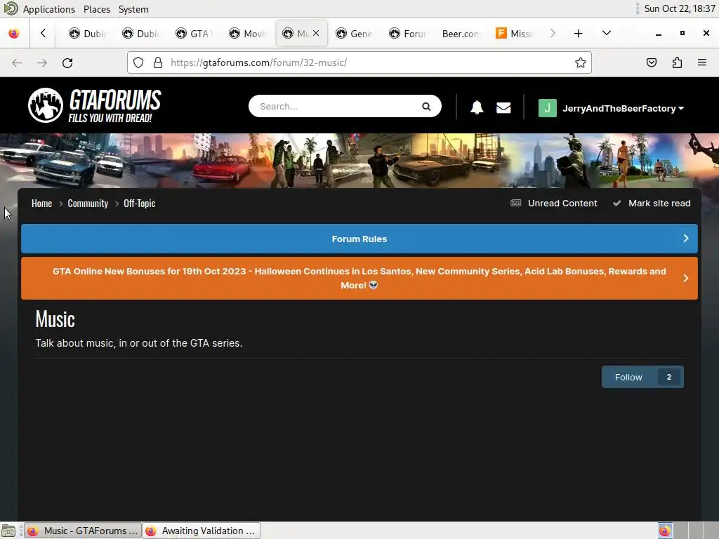
Task: Switch to the second Dubi tab
Action: (x=140, y=34)
